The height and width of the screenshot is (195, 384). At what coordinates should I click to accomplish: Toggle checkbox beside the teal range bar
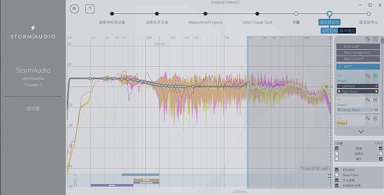point(75,175)
